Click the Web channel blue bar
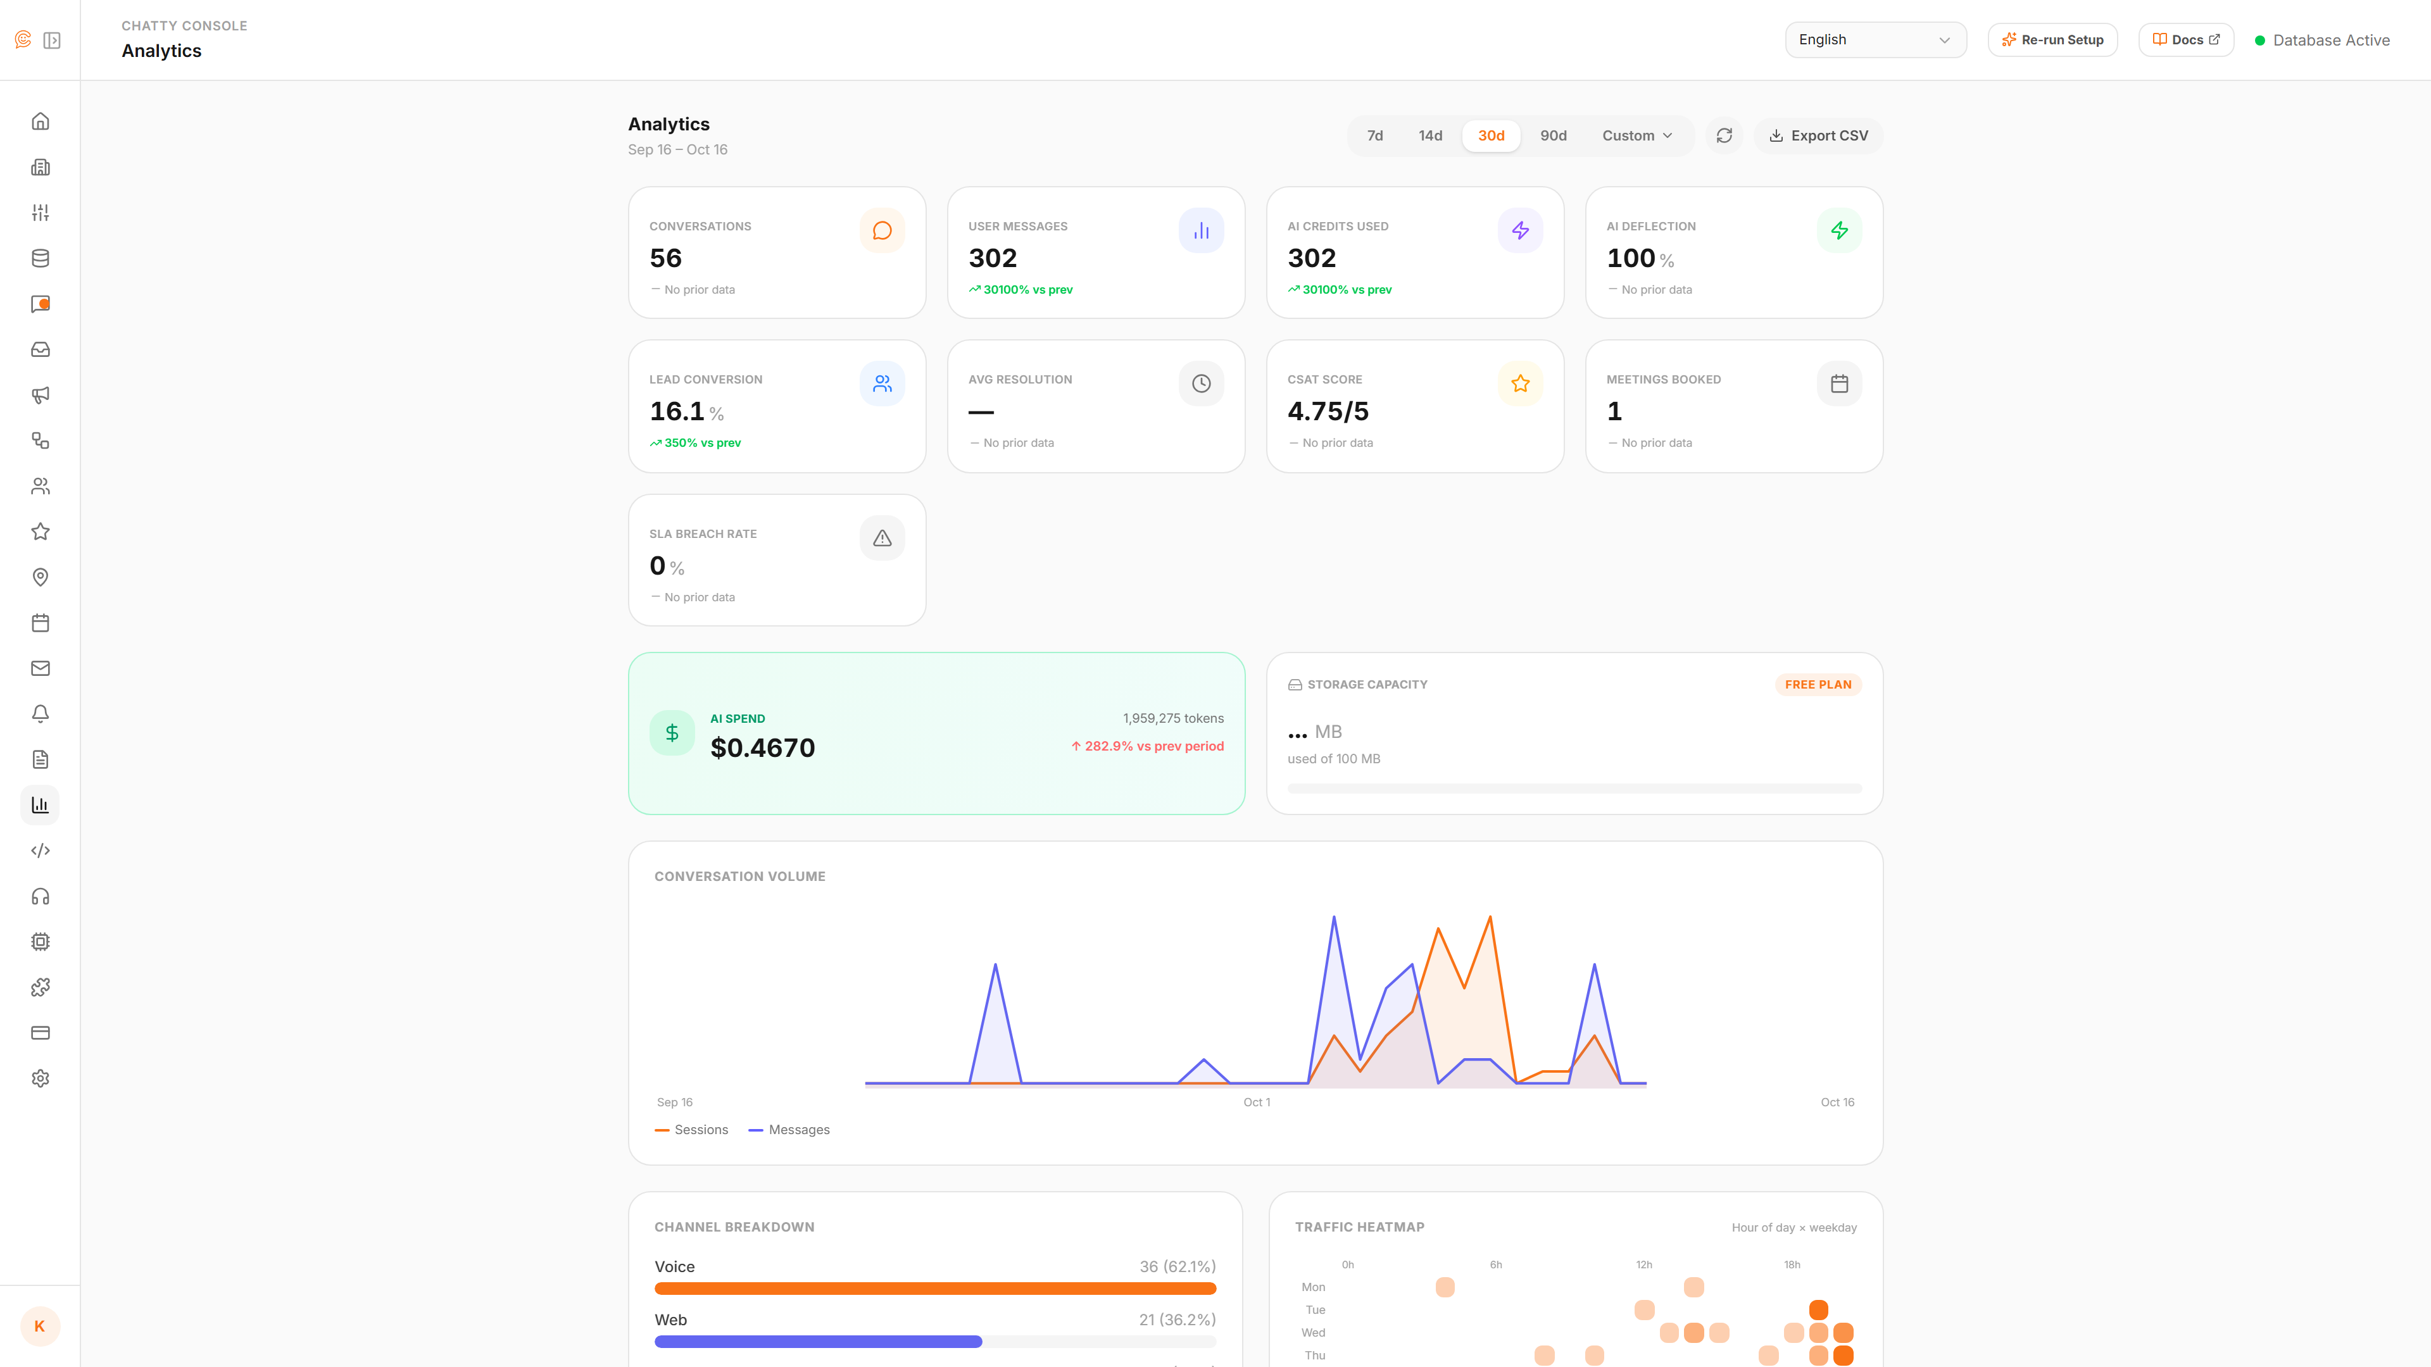The image size is (2431, 1367). click(818, 1342)
